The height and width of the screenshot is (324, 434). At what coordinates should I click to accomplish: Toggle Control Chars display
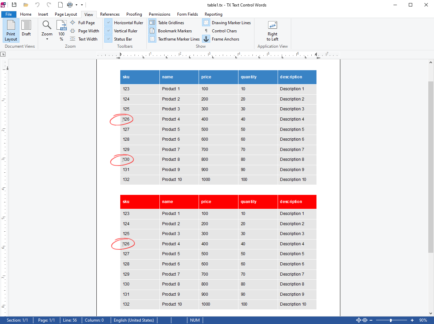220,31
